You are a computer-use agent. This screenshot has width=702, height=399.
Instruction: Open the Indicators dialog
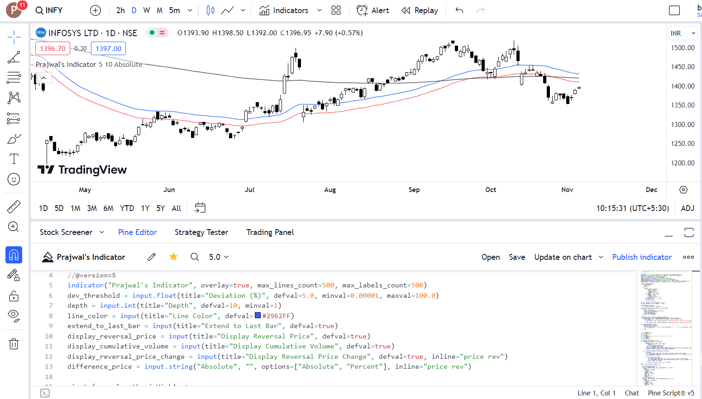(284, 10)
